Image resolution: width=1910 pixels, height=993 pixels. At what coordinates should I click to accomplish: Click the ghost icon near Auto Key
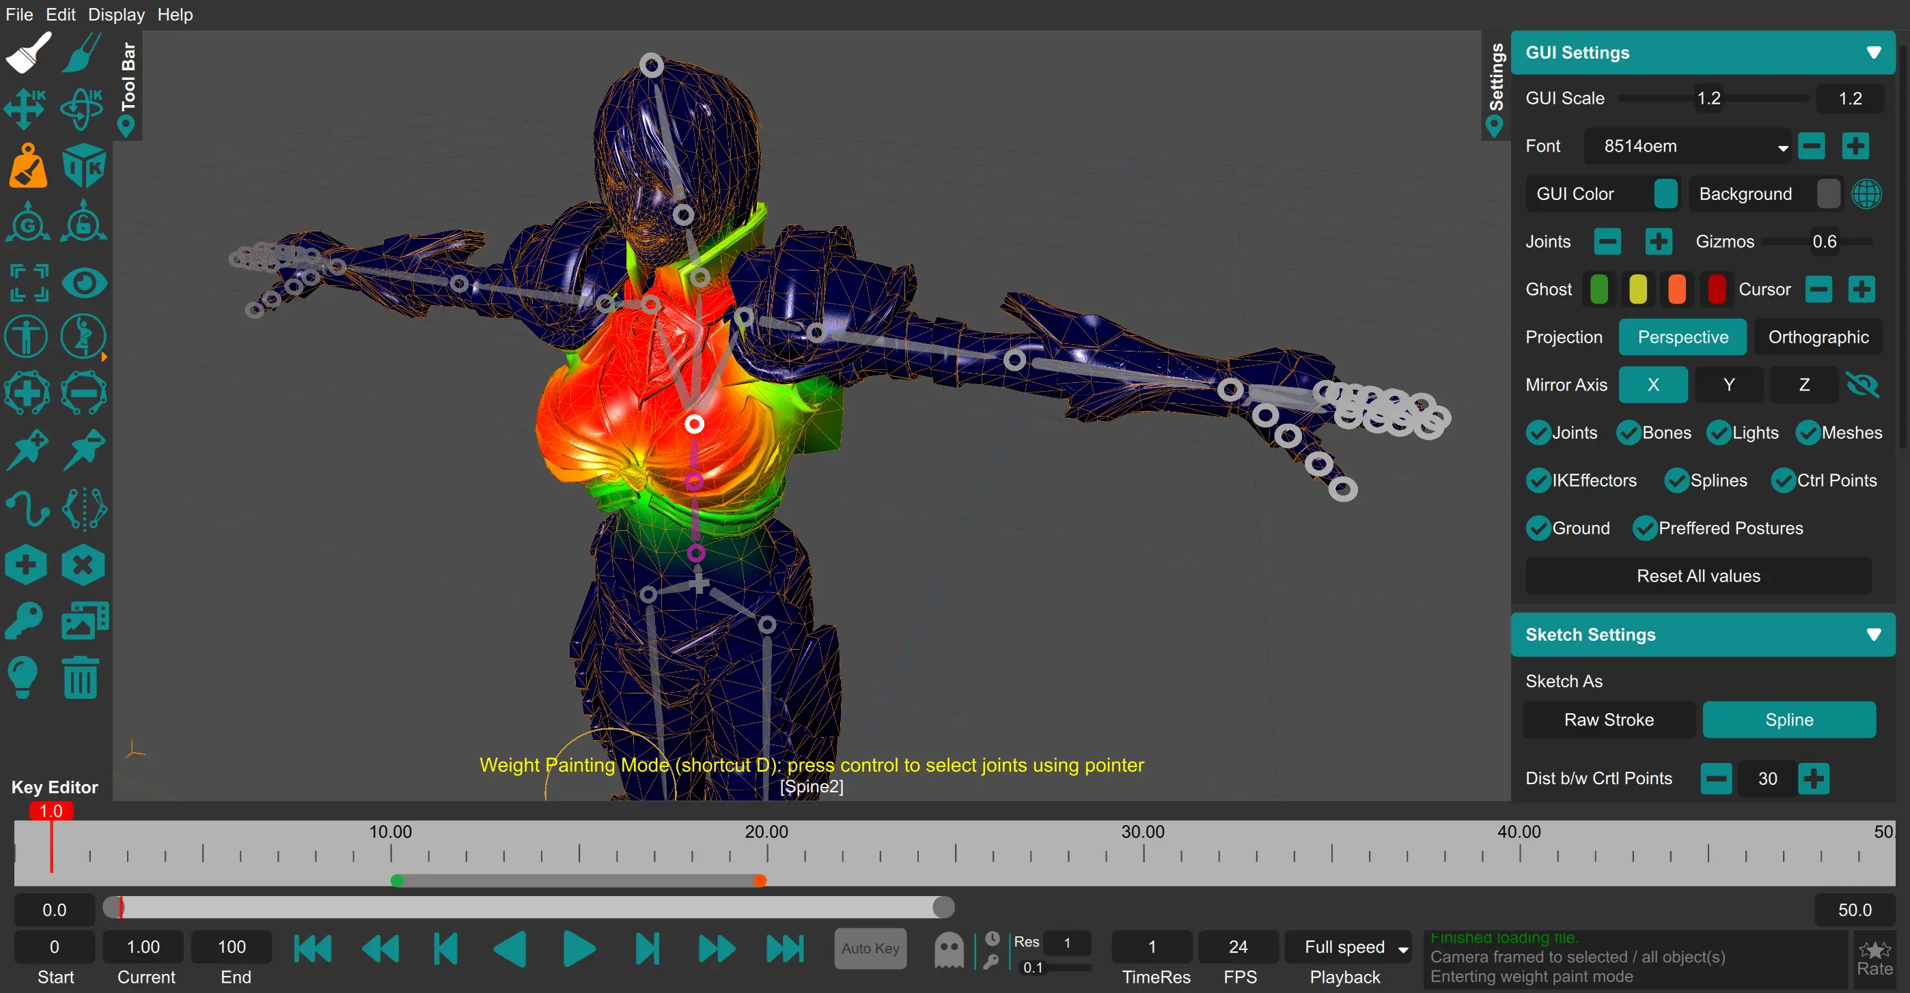click(949, 950)
